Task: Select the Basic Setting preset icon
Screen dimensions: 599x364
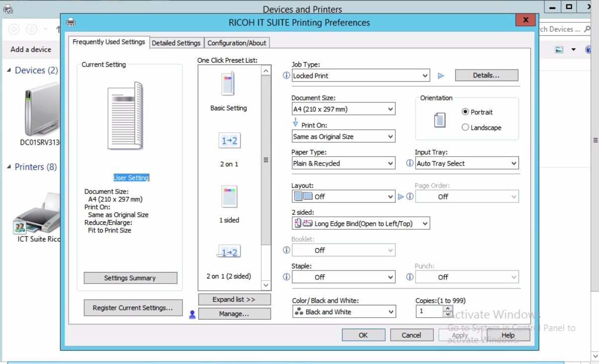Action: pos(228,84)
